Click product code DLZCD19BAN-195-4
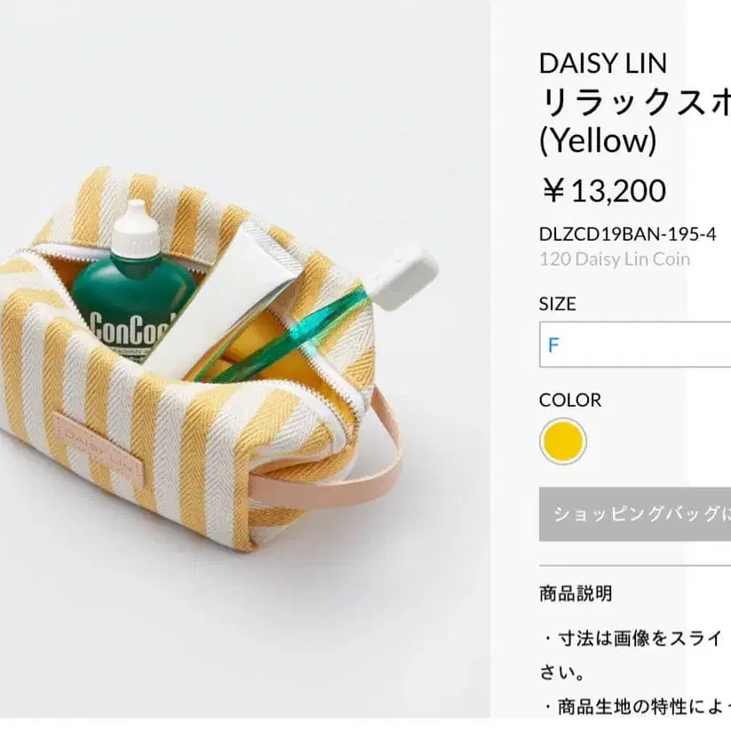 627,234
